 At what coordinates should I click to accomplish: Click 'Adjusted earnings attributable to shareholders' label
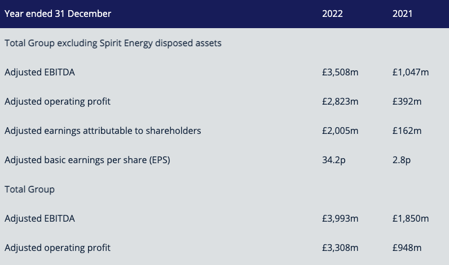[x=103, y=131]
